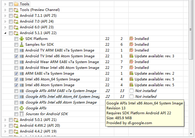Expand the Android 4.4W.2 (API 20) node
195x138 pixels.
tap(5, 125)
